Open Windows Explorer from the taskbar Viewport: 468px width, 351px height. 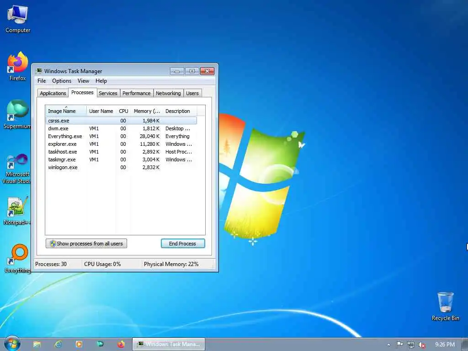pos(37,344)
